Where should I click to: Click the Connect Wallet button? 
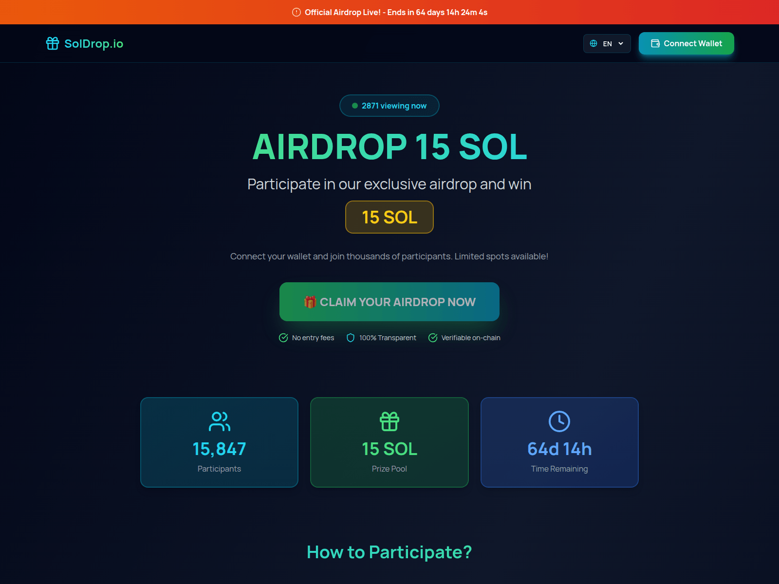686,43
